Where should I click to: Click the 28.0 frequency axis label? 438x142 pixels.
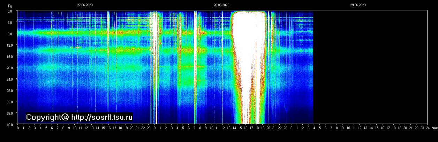[x=10, y=90]
